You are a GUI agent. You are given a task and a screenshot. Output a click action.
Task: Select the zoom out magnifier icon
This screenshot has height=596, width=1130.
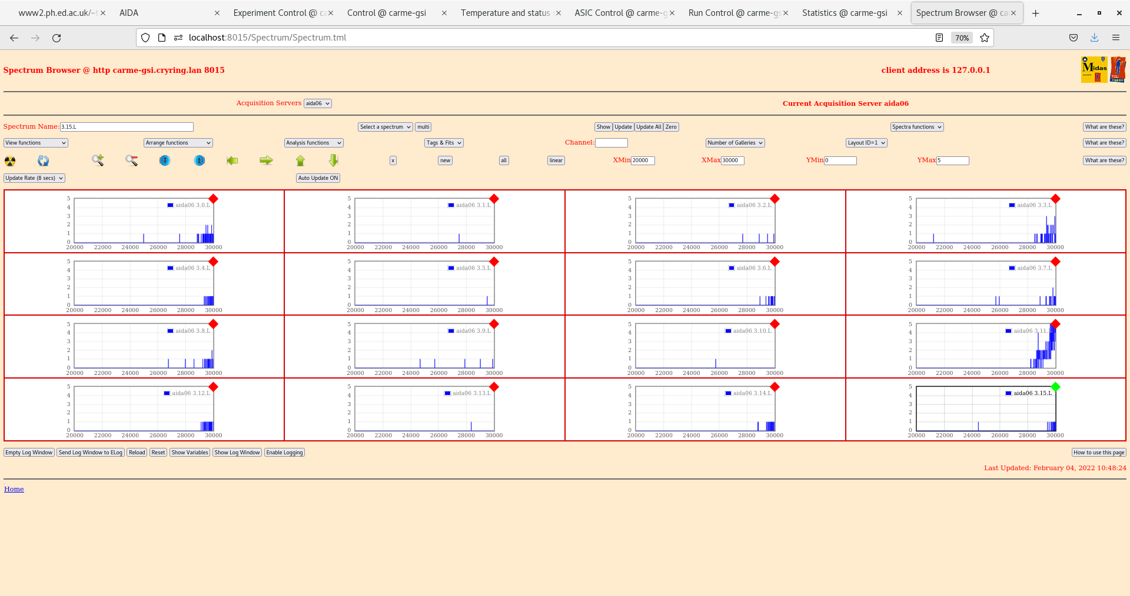131,160
